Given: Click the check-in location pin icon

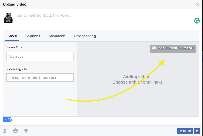Looking at the screenshot, I should click(26, 131).
